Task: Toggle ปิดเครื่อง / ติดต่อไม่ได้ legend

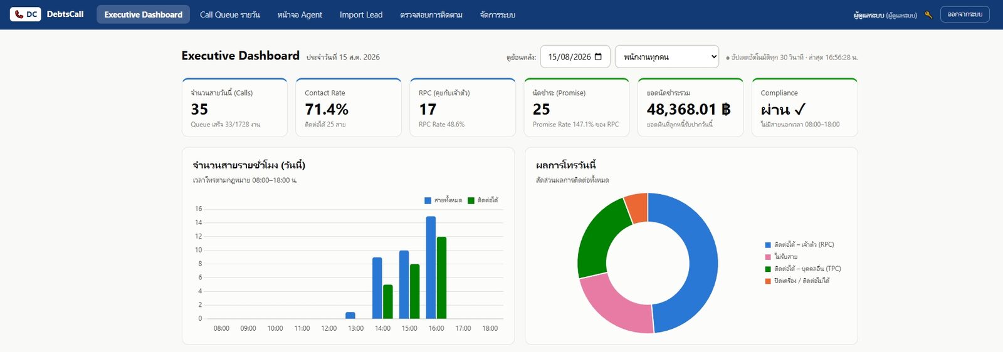Action: (797, 281)
